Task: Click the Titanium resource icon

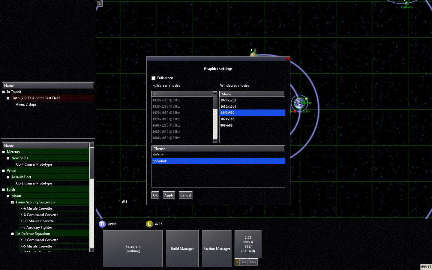Action: coord(102,224)
